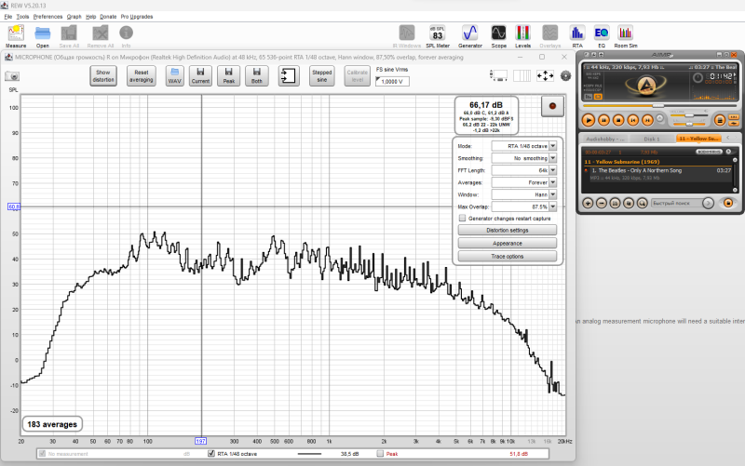Skip to next track in AIMP
The width and height of the screenshot is (745, 466).
coord(647,121)
